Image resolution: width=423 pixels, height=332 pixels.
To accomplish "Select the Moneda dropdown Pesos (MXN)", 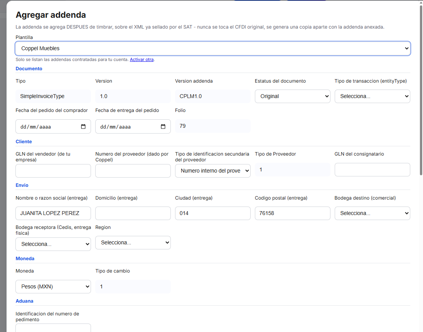I will pyautogui.click(x=53, y=286).
